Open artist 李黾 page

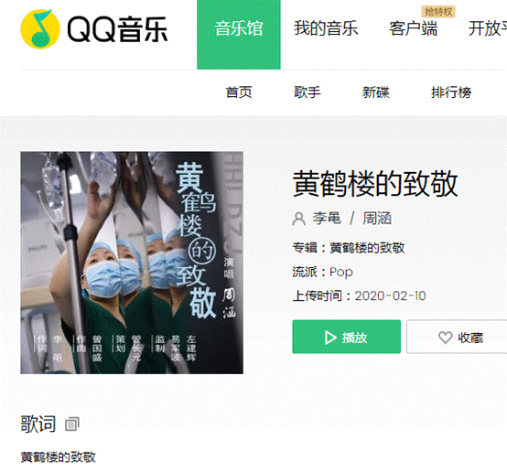click(x=327, y=219)
